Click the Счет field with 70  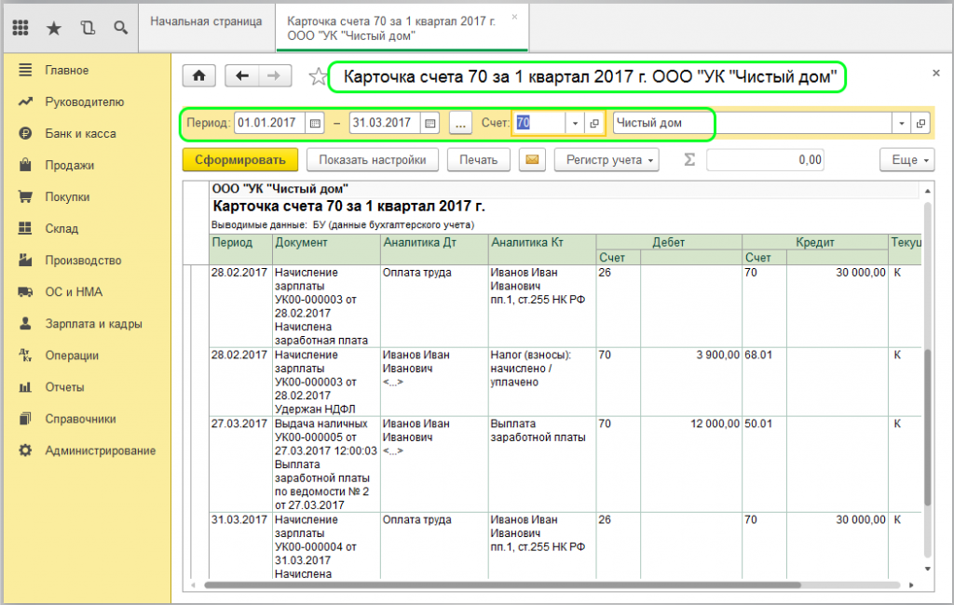point(539,123)
